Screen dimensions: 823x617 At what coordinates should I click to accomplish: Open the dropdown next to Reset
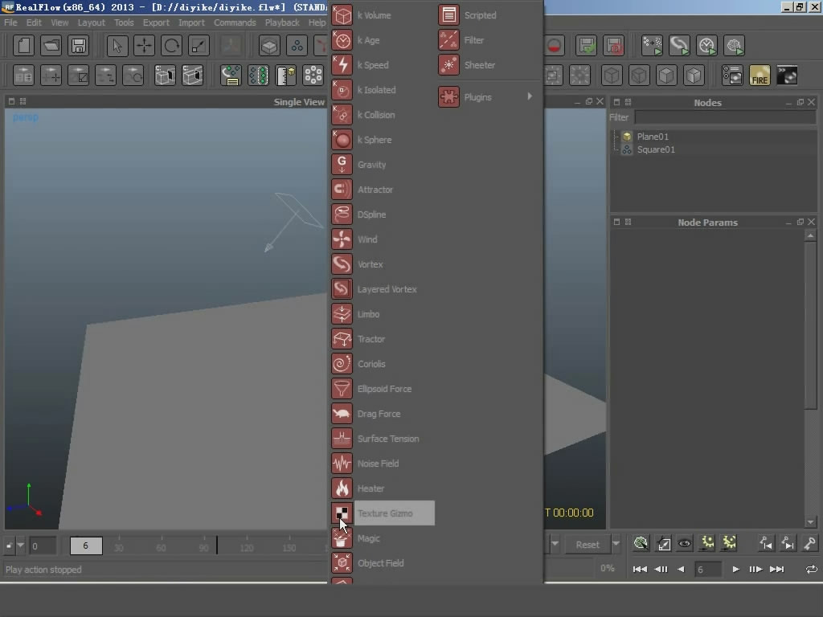tap(616, 545)
